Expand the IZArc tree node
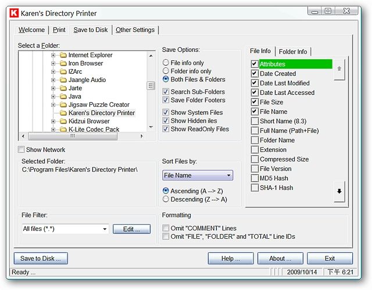This screenshot has height=290, width=372. [53, 72]
